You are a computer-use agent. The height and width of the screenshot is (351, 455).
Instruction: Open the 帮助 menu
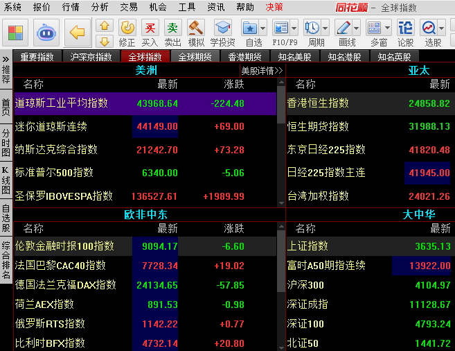click(245, 7)
